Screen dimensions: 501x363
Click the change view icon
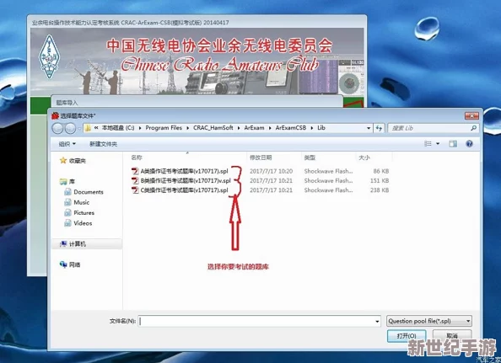pyautogui.click(x=428, y=143)
